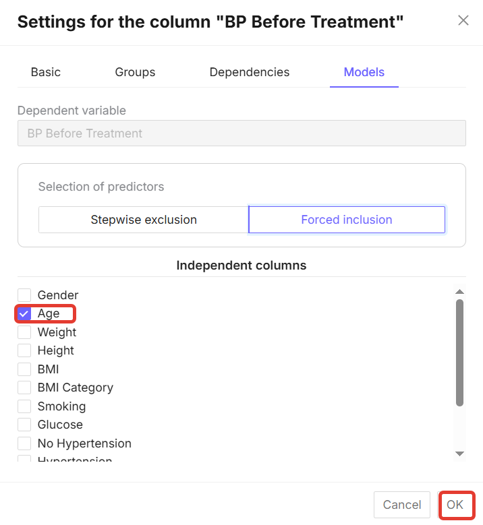
Task: Choose Stepwise exclusion predictor selection
Action: coord(144,220)
